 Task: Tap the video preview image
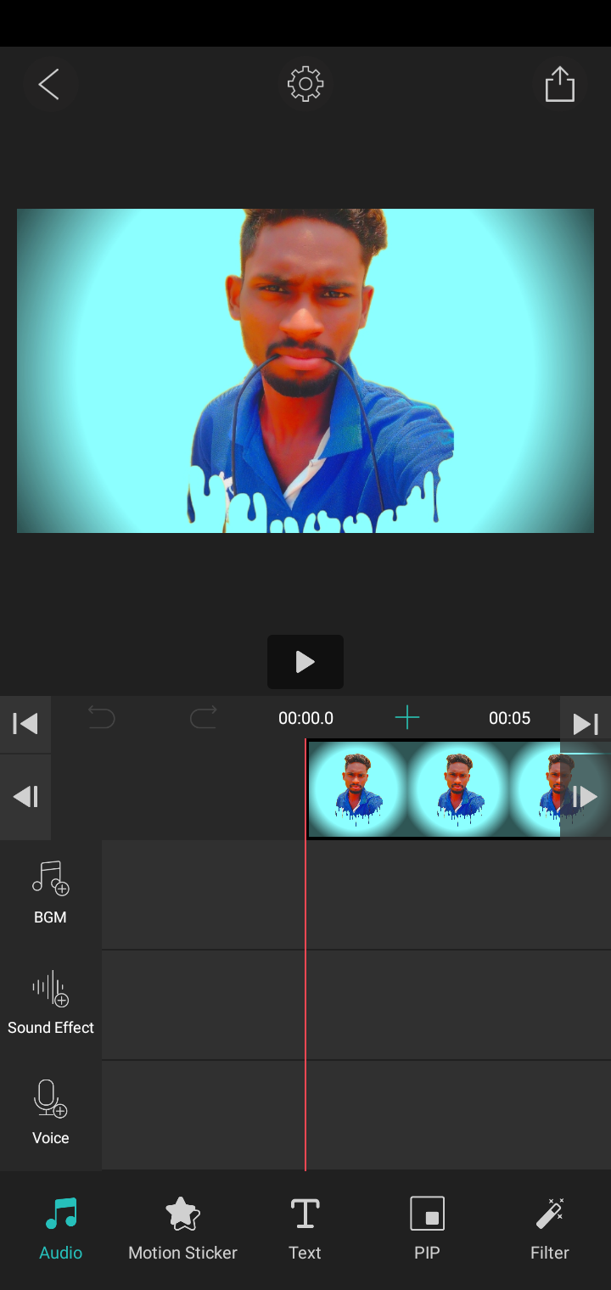point(305,371)
